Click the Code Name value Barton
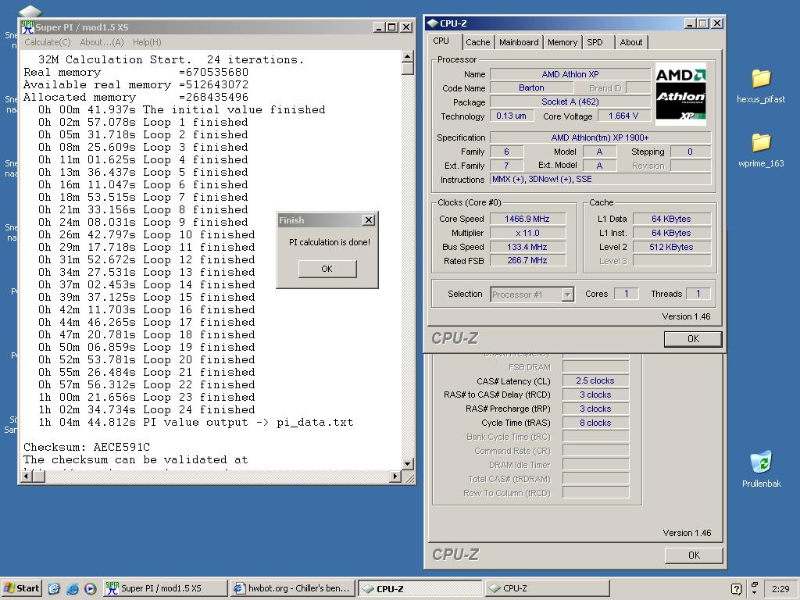 [531, 87]
